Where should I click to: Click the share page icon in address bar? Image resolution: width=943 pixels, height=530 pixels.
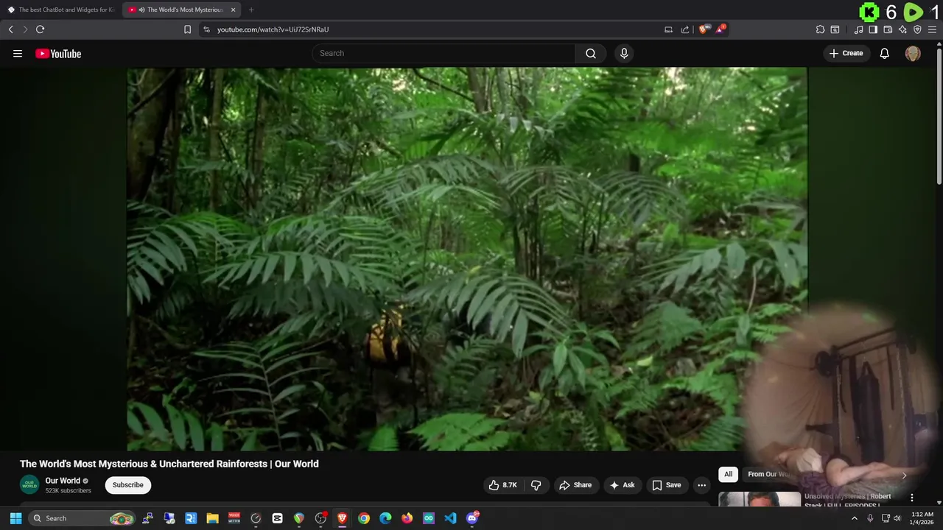[684, 29]
